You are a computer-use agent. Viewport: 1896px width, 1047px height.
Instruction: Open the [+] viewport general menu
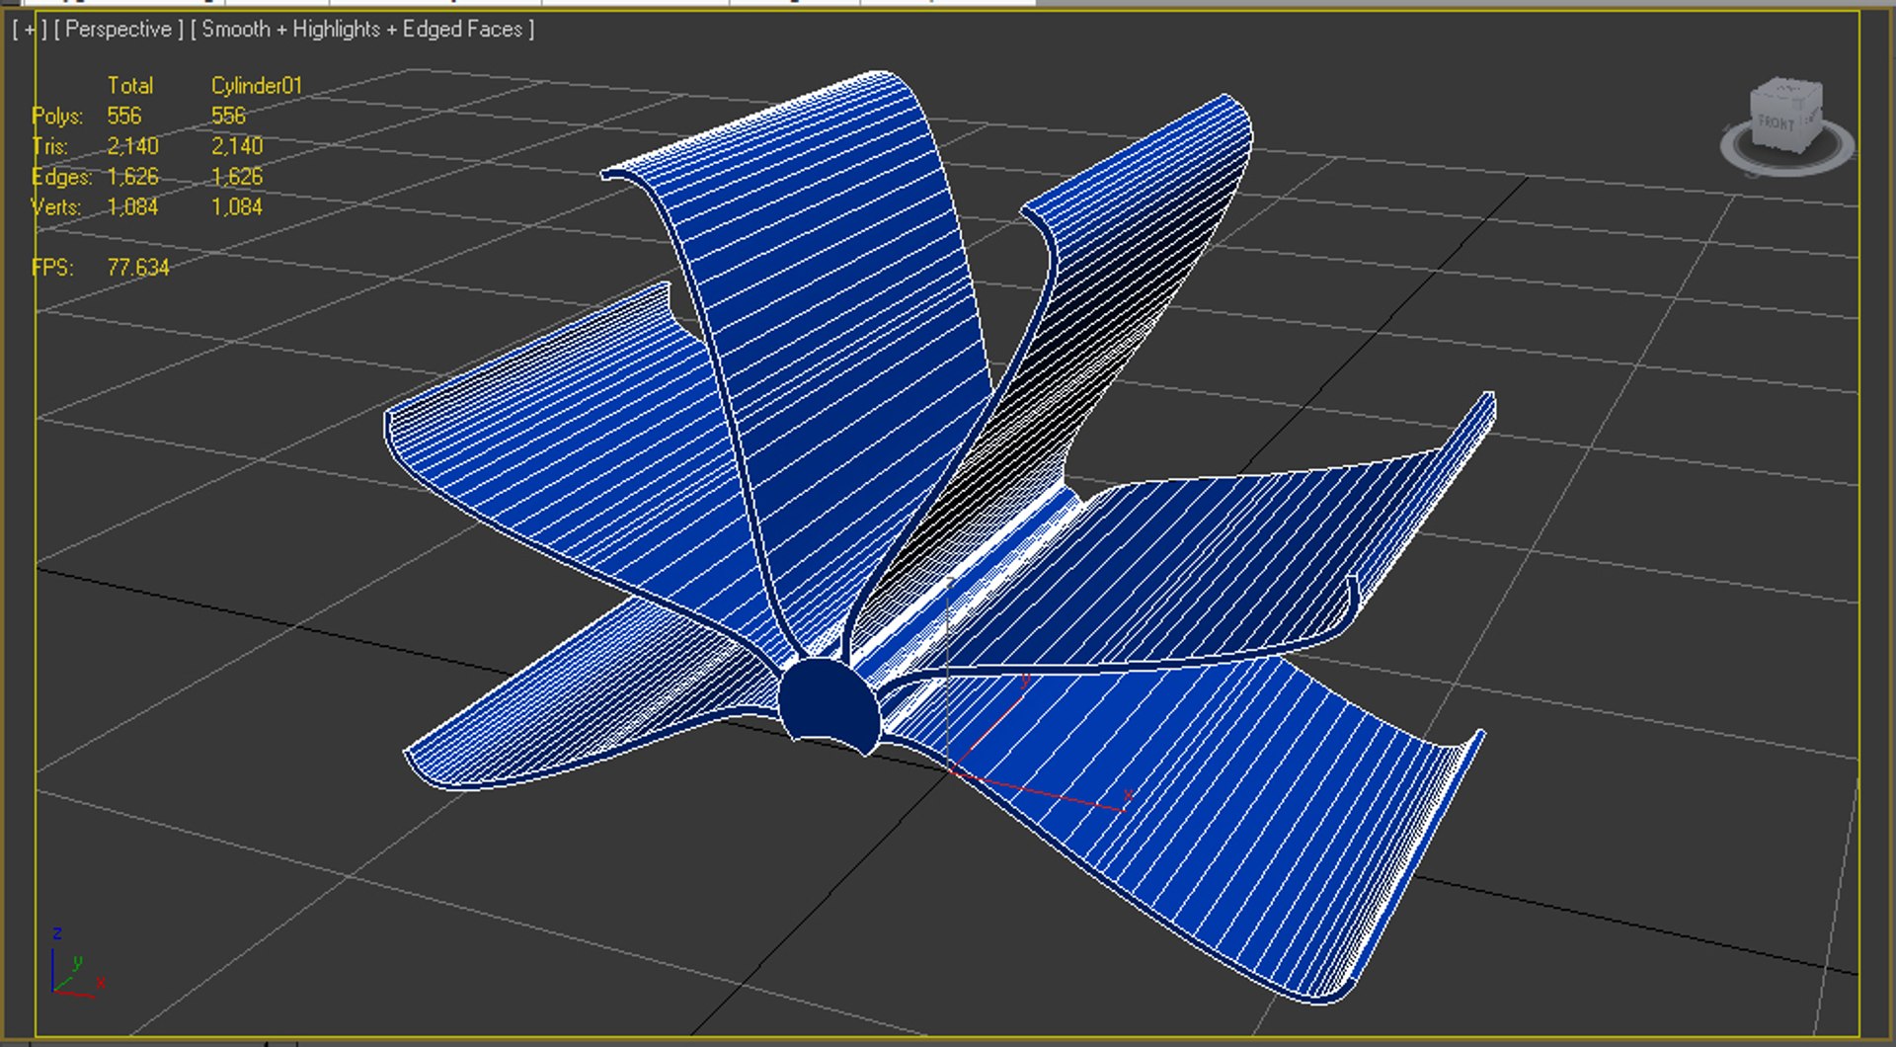[x=30, y=30]
